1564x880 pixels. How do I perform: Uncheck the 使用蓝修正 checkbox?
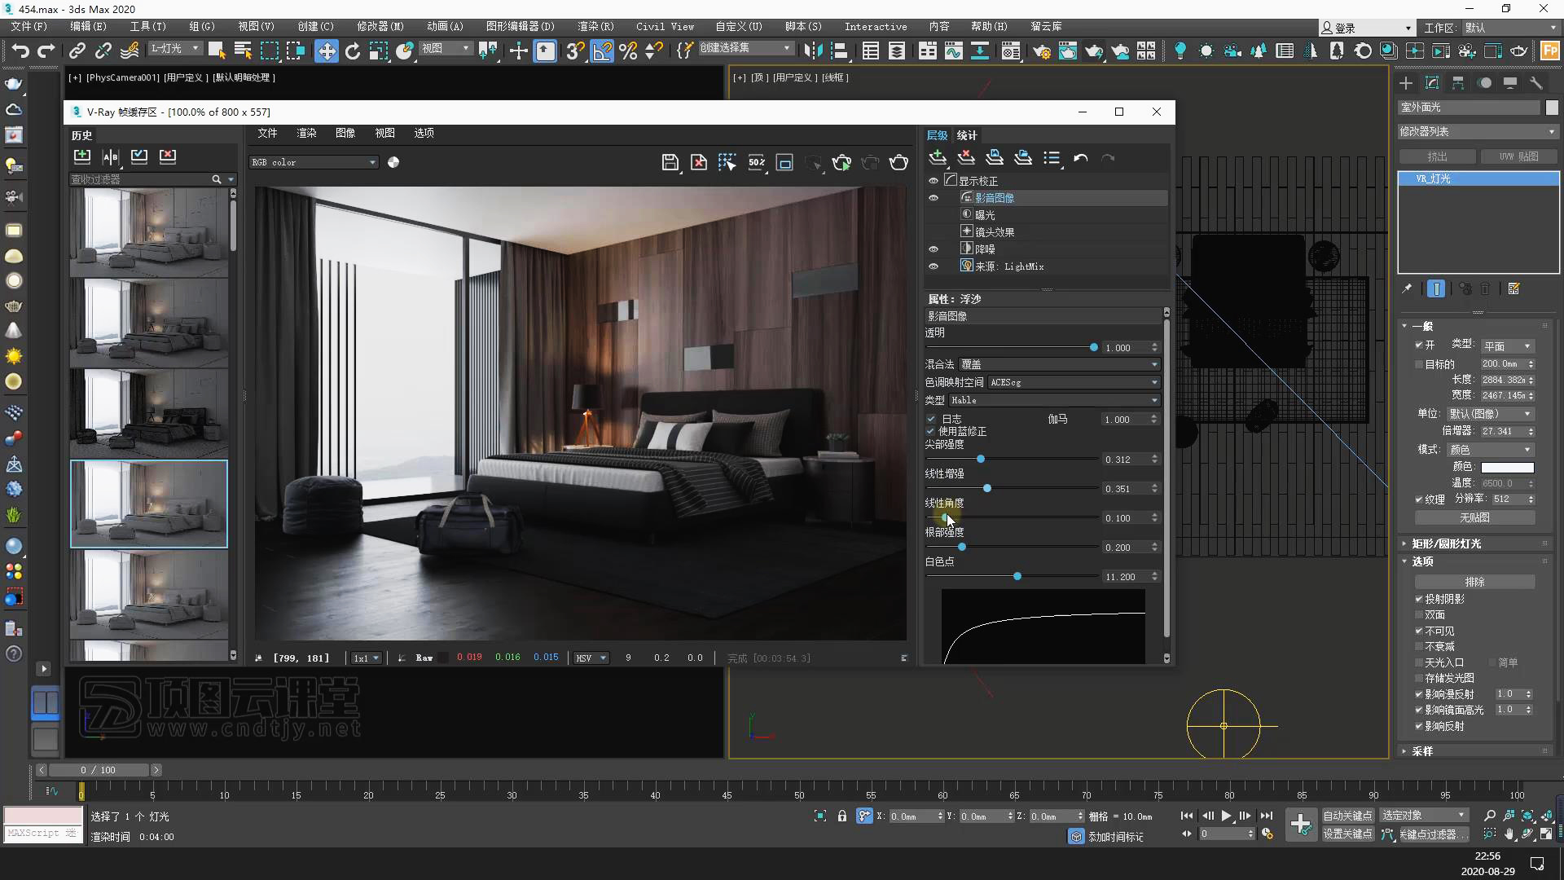[x=931, y=431]
